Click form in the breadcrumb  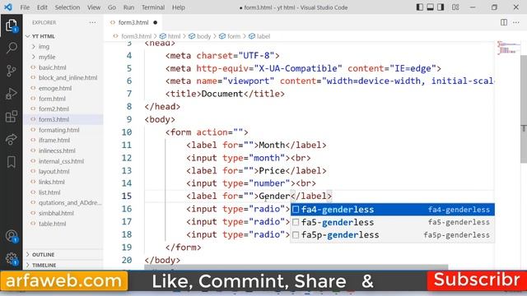coord(234,36)
